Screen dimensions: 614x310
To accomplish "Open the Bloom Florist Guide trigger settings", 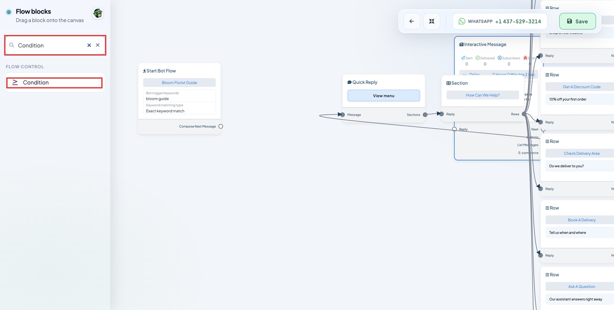I will pos(179,83).
